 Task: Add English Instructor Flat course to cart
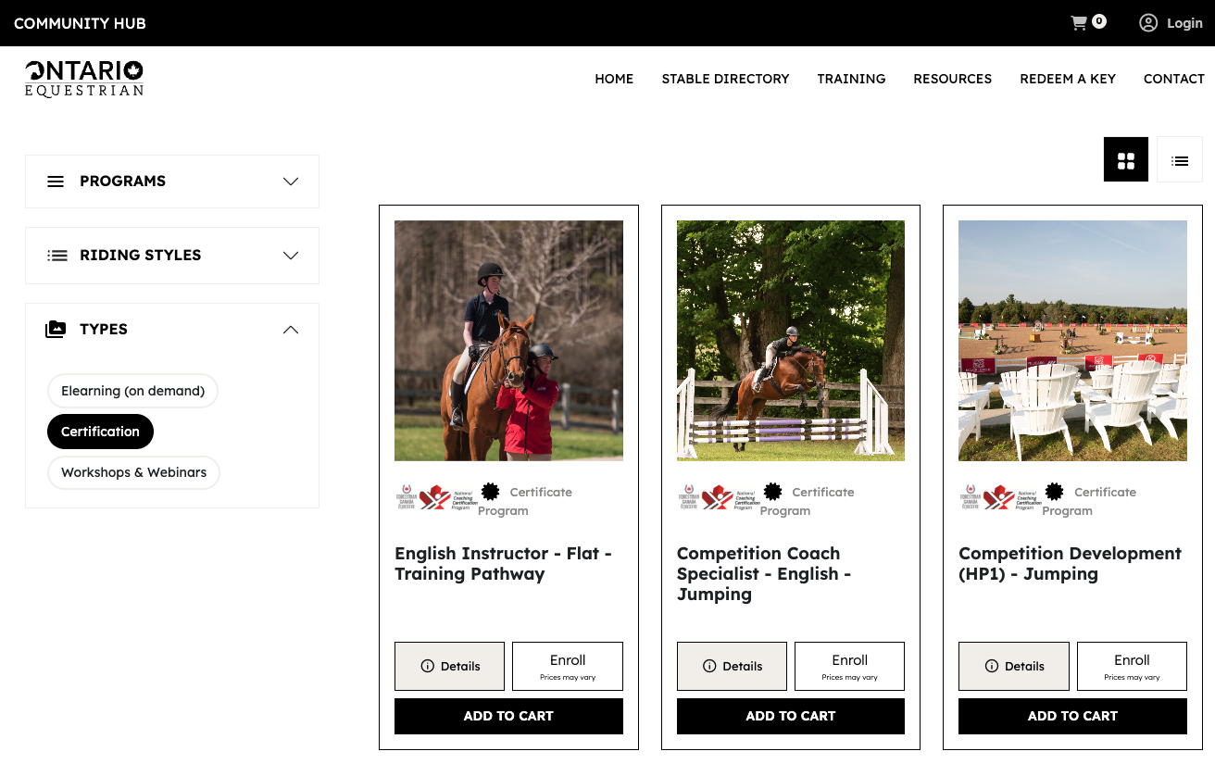(x=508, y=716)
